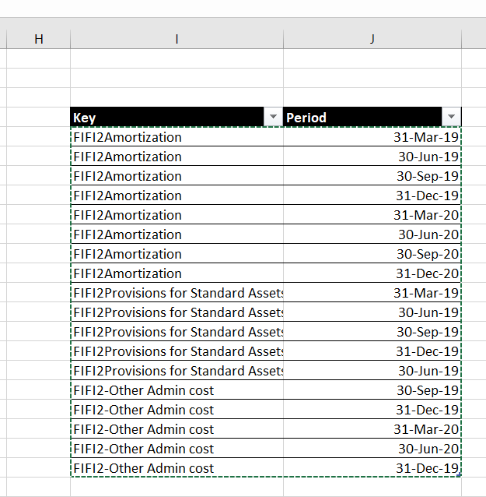This screenshot has height=497, width=486.
Task: Click 30-Sep-19 date beside Provisions for Standard Assets
Action: [372, 332]
